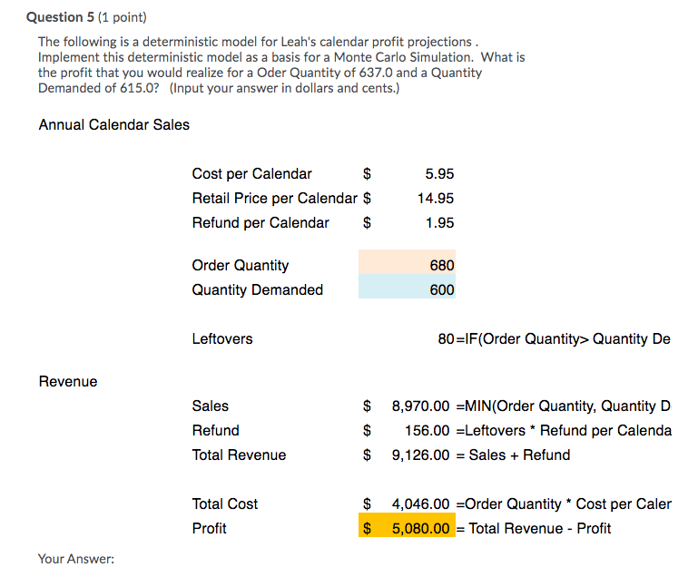The image size is (698, 577).
Task: Click the 5.95 cost value
Action: [x=439, y=173]
